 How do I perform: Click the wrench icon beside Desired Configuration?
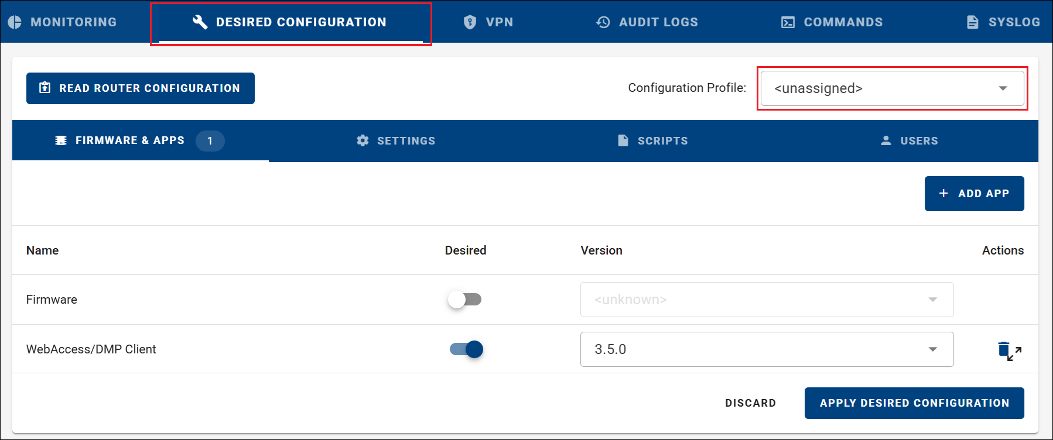pos(200,22)
